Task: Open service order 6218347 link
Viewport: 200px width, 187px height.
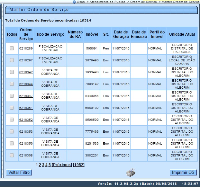Action: 26,96
